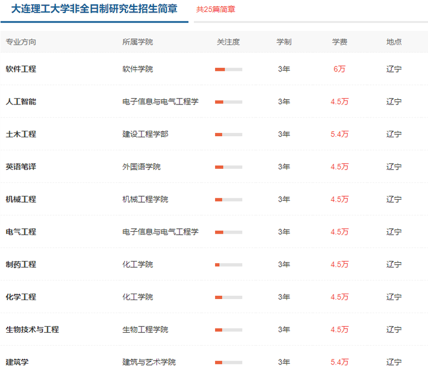
Task: Open the 大连理工大学非全日制研究生招生简章 tab
Action: [95, 9]
